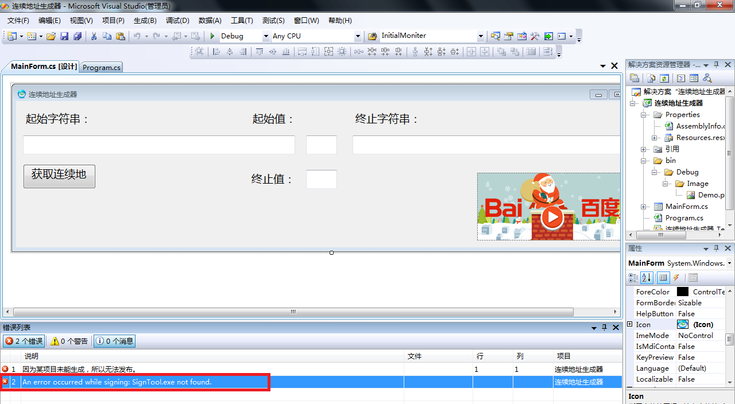Click the Open File toolbar icon
Image resolution: width=735 pixels, height=404 pixels.
tap(51, 36)
